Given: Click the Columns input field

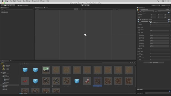Looking at the screenshot, I should [160, 24].
